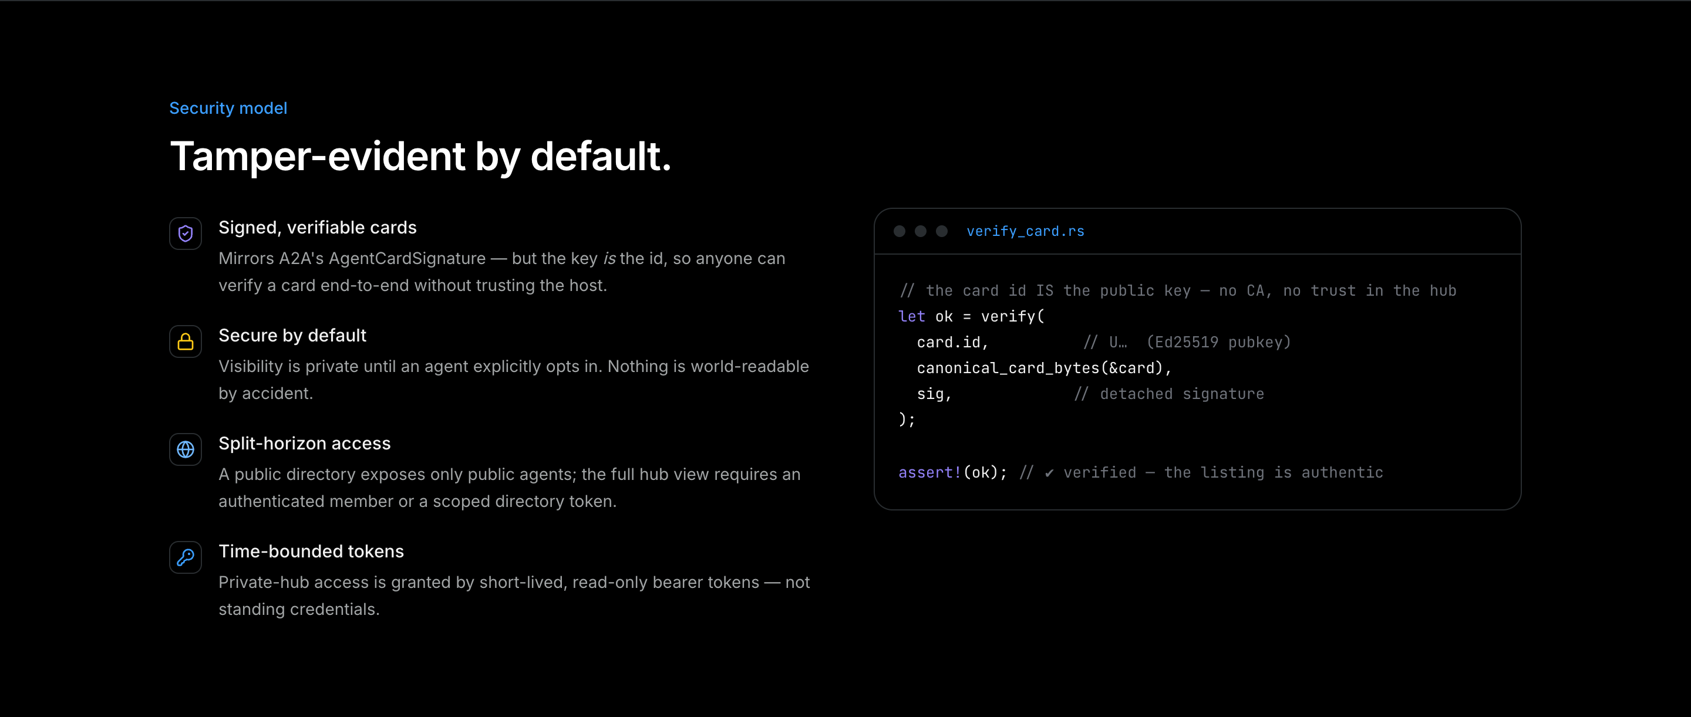1691x717 pixels.
Task: Click the Private-hub access description text
Action: click(x=514, y=596)
